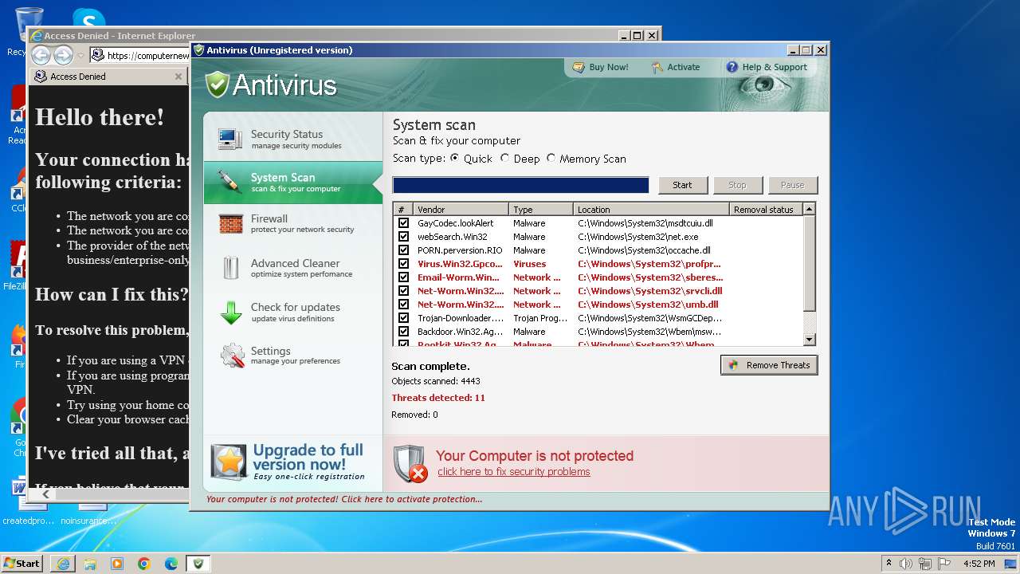This screenshot has height=574, width=1020.
Task: Click scan progress bar
Action: coord(521,185)
